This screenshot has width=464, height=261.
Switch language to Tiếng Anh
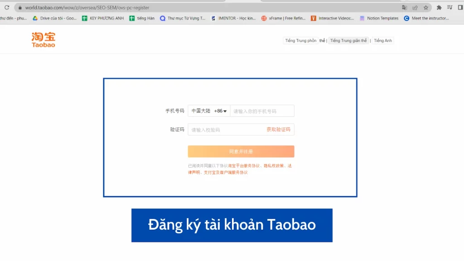(382, 40)
